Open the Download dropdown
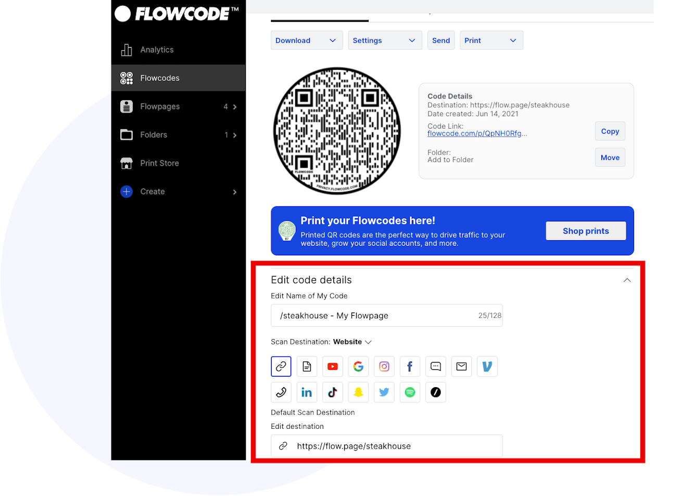 [307, 41]
